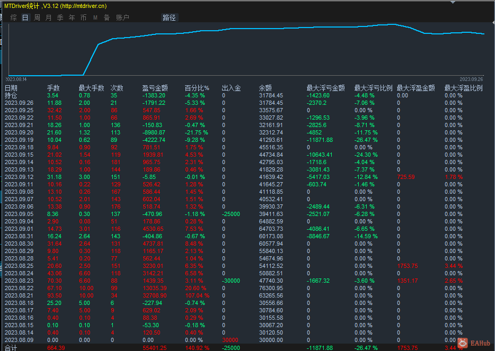Select the 合计 totals row label
Screen dimensions: 495x351
pos(11,347)
